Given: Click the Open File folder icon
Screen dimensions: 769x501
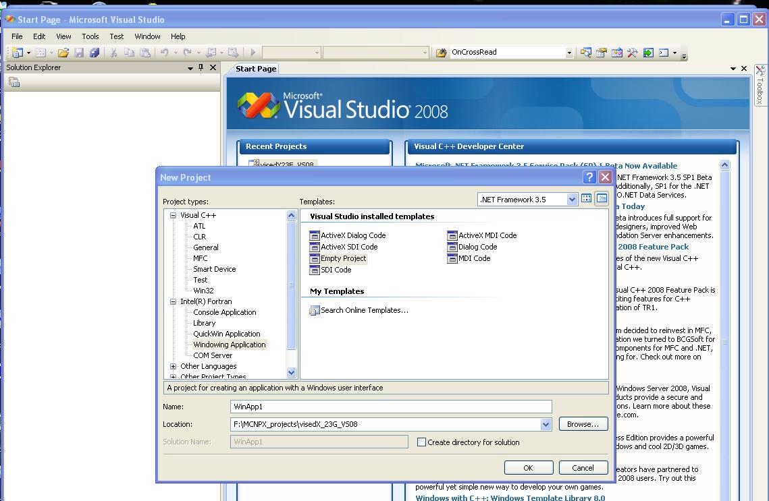Looking at the screenshot, I should click(63, 53).
